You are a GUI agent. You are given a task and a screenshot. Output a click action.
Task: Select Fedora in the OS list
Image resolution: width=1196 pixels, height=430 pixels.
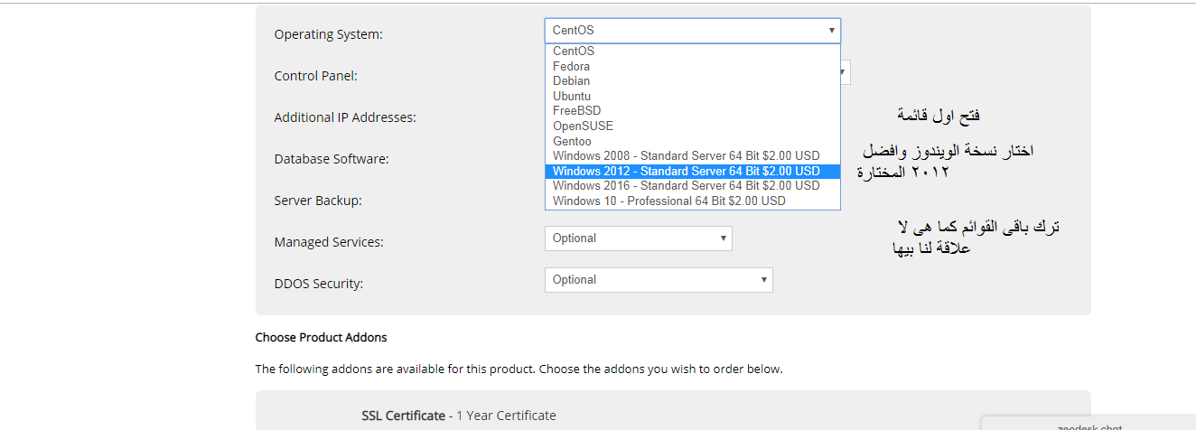click(572, 66)
